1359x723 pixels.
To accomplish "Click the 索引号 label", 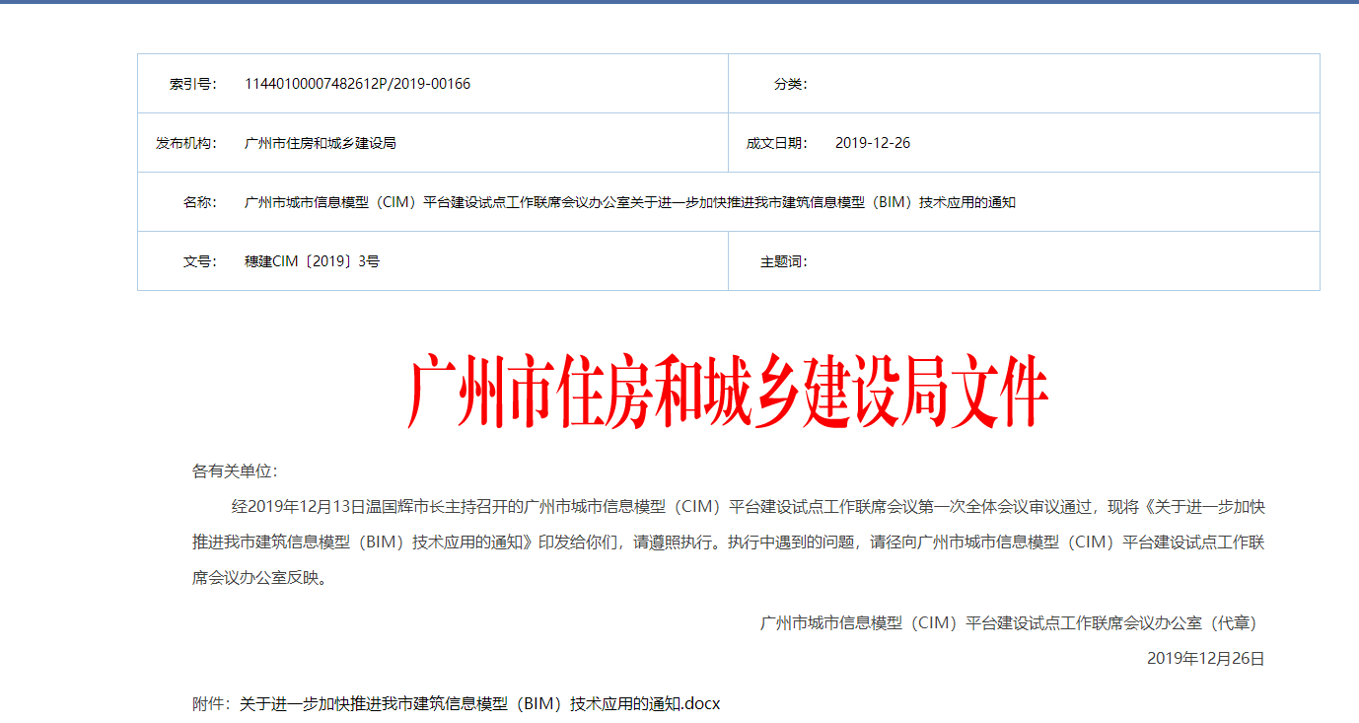I will click(x=192, y=84).
